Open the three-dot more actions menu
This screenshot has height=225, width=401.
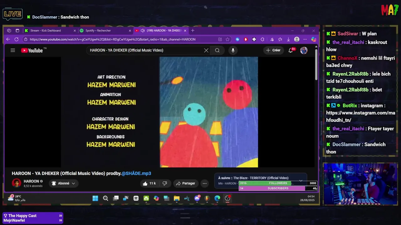(205, 183)
